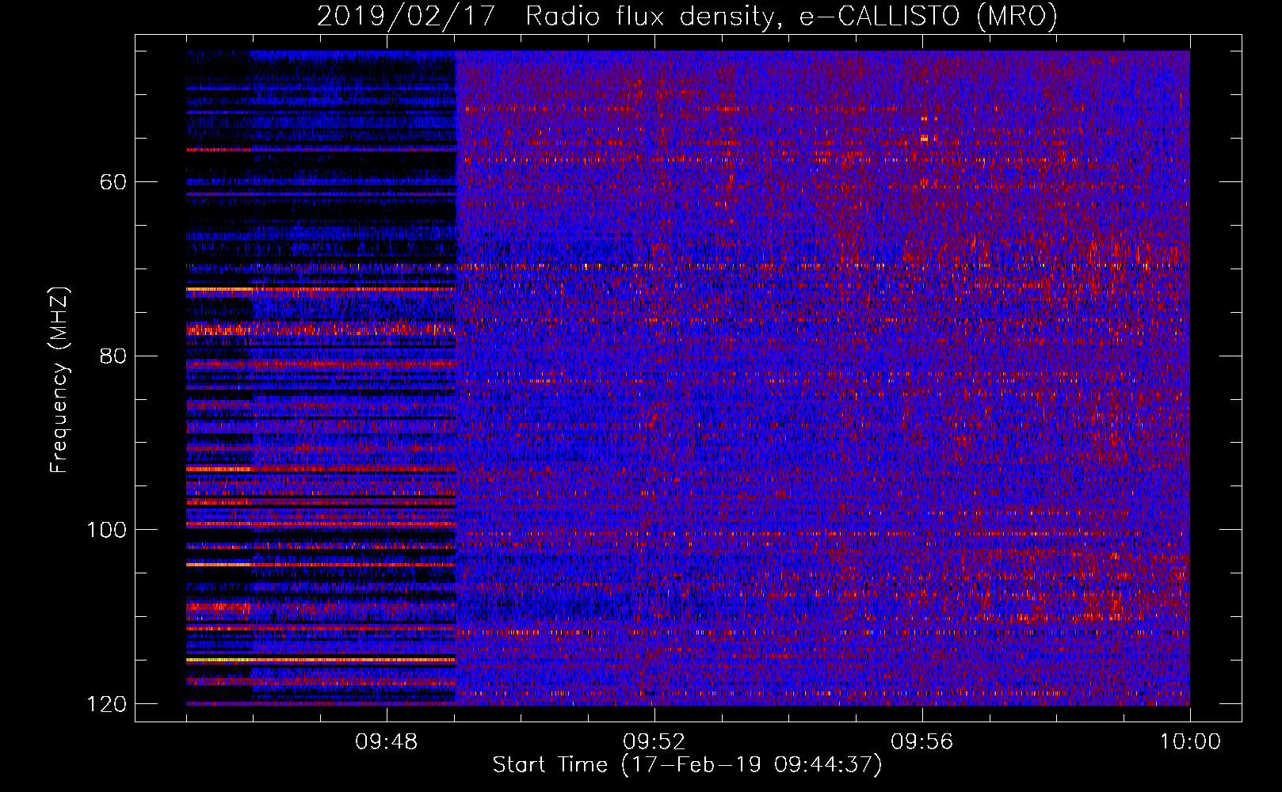Click the 'Start Time (17-Feb-19 09:44:37)' label
Image resolution: width=1282 pixels, height=792 pixels.
click(x=687, y=765)
